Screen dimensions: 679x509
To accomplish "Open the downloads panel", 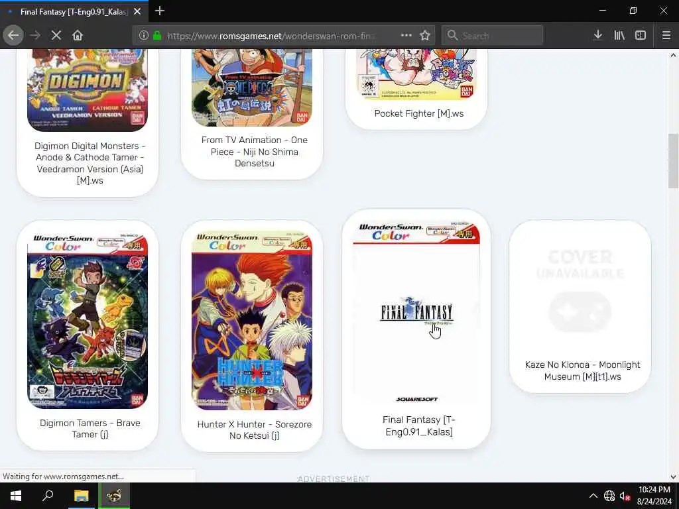I will 597,36.
